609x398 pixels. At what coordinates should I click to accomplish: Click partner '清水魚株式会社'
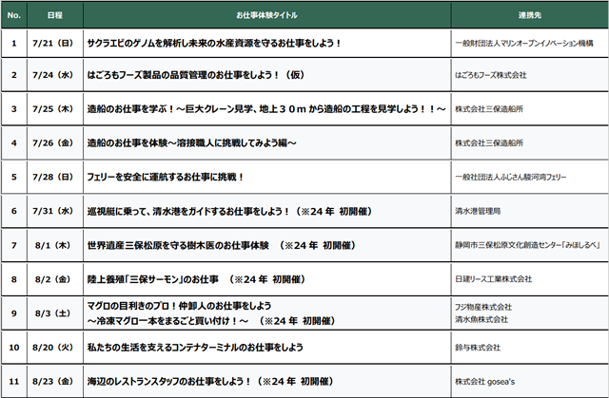click(x=481, y=320)
